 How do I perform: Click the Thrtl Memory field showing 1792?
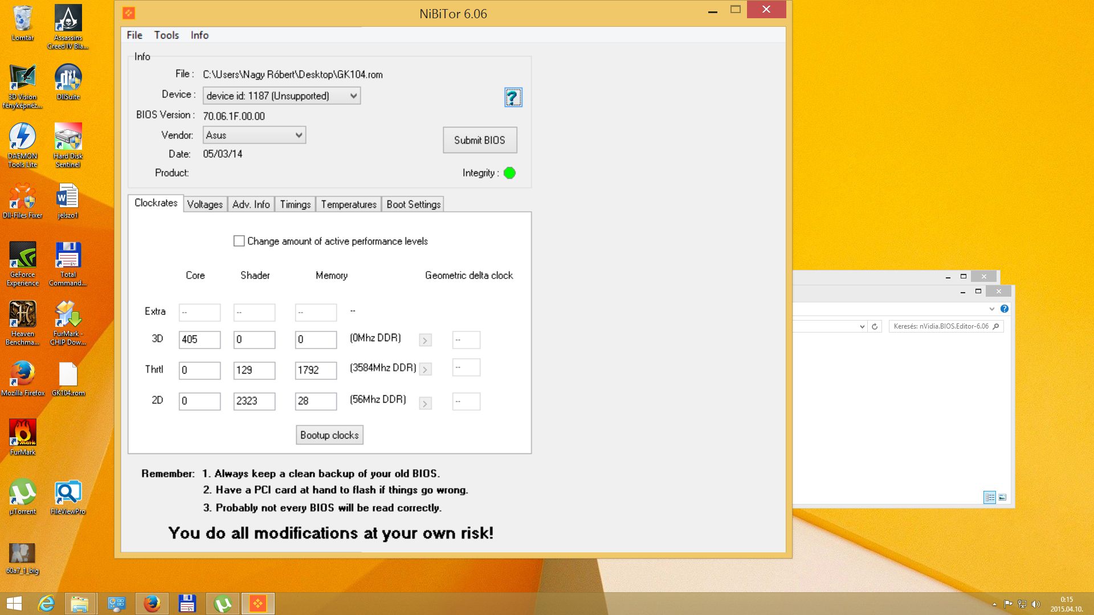316,370
